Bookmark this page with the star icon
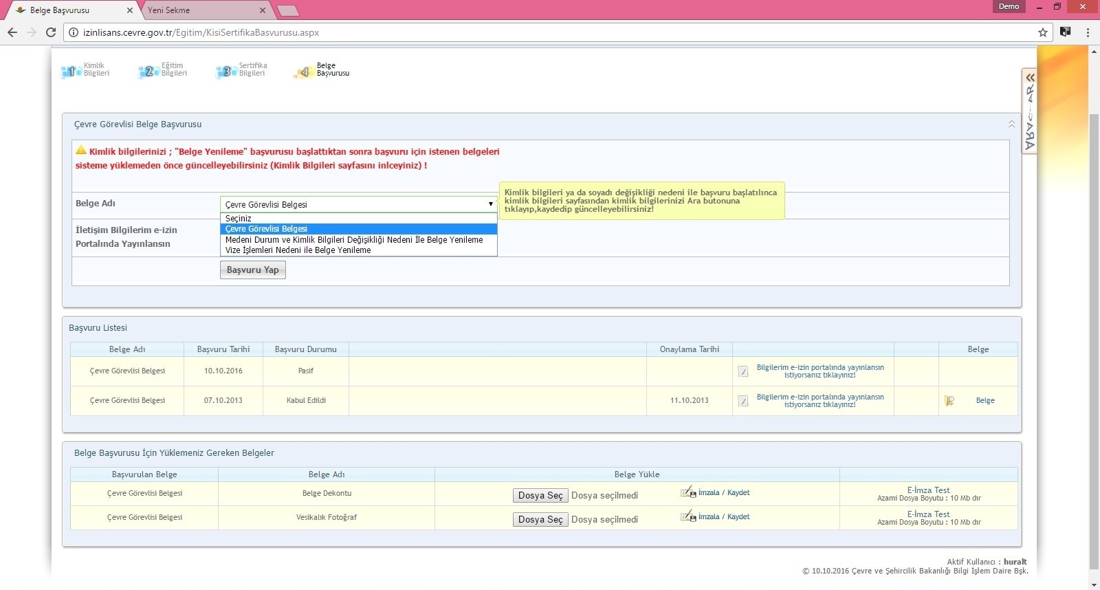Image resolution: width=1100 pixels, height=590 pixels. pos(1043,32)
